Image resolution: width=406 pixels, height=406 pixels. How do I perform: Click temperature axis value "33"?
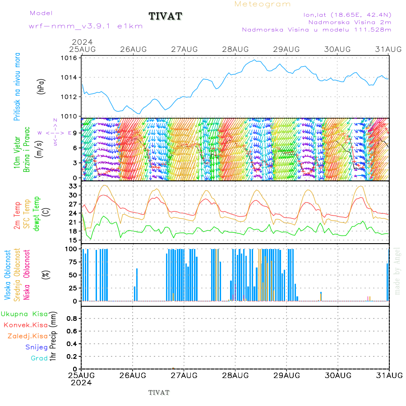(x=73, y=186)
